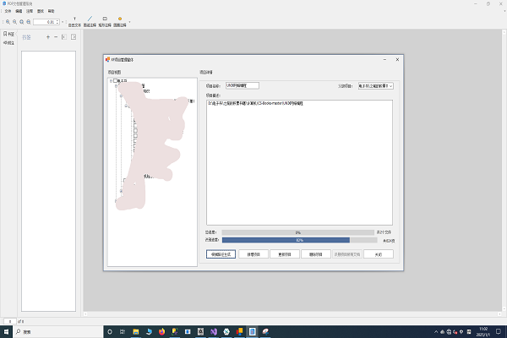Click the fourth magnifier zoom icon in toolbar
Viewport: 507px width, 338px height.
point(29,22)
